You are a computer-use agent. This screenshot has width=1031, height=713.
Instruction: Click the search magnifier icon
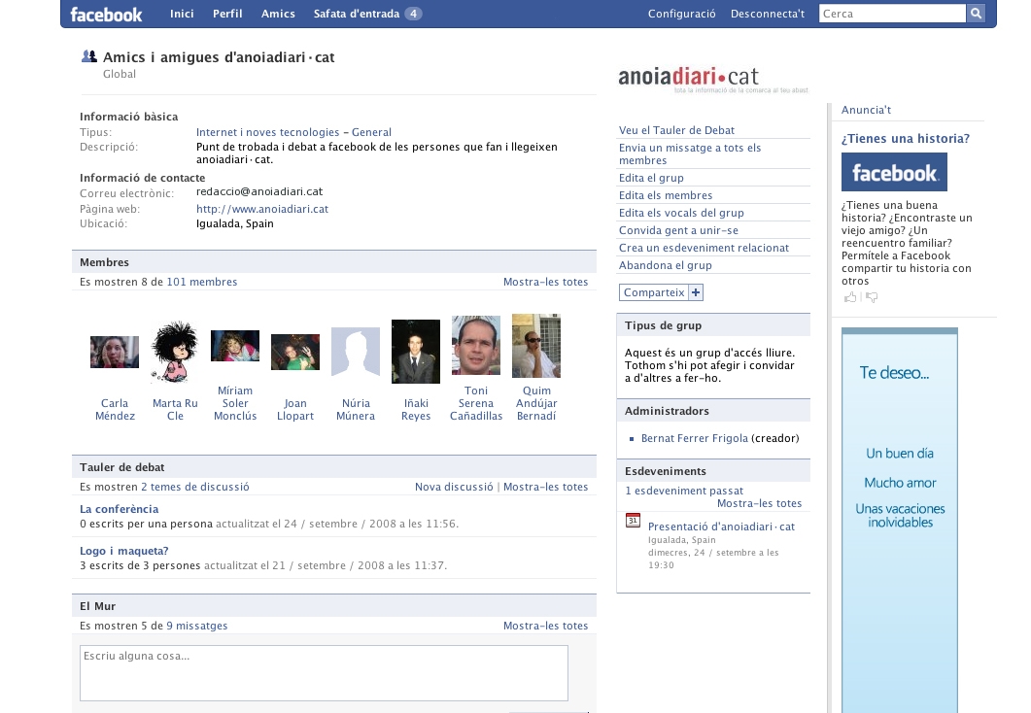coord(976,14)
